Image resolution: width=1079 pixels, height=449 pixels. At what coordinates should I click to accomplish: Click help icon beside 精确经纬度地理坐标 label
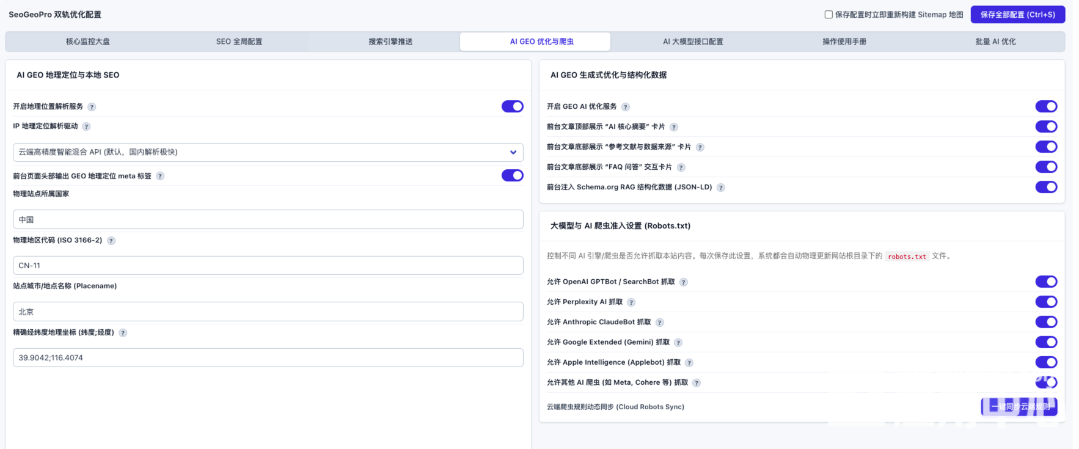pos(123,333)
